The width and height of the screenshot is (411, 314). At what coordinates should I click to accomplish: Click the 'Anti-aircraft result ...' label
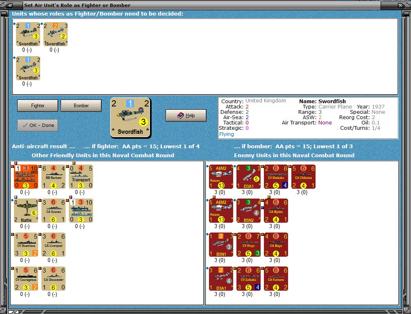pos(43,147)
